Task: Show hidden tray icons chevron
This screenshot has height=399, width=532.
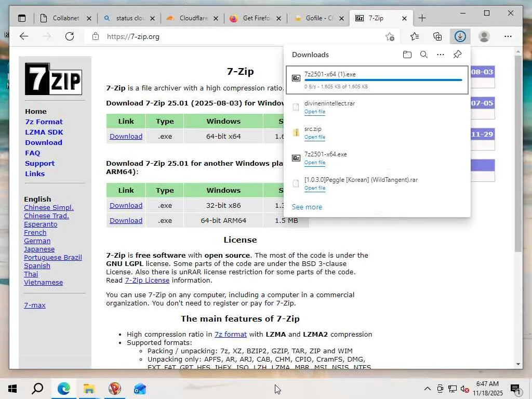Action: pos(428,389)
